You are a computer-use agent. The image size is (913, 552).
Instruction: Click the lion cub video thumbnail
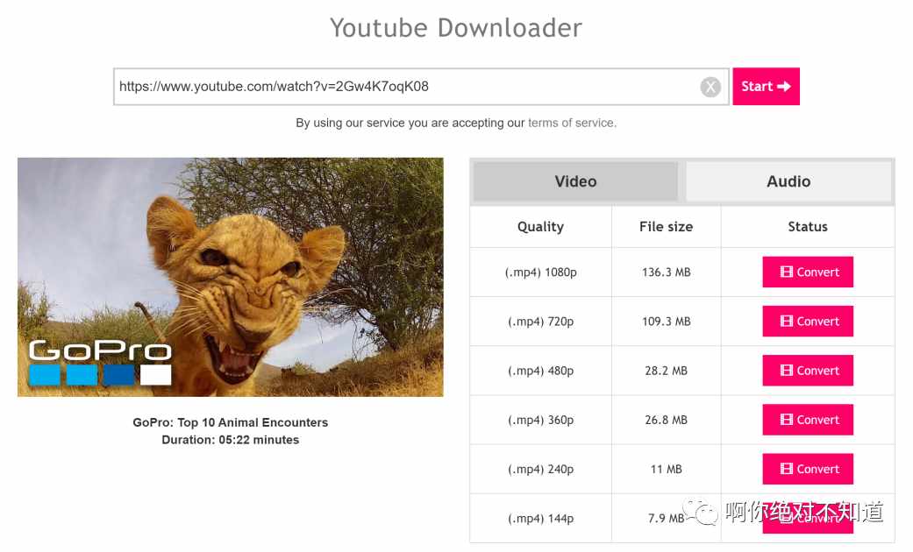231,277
